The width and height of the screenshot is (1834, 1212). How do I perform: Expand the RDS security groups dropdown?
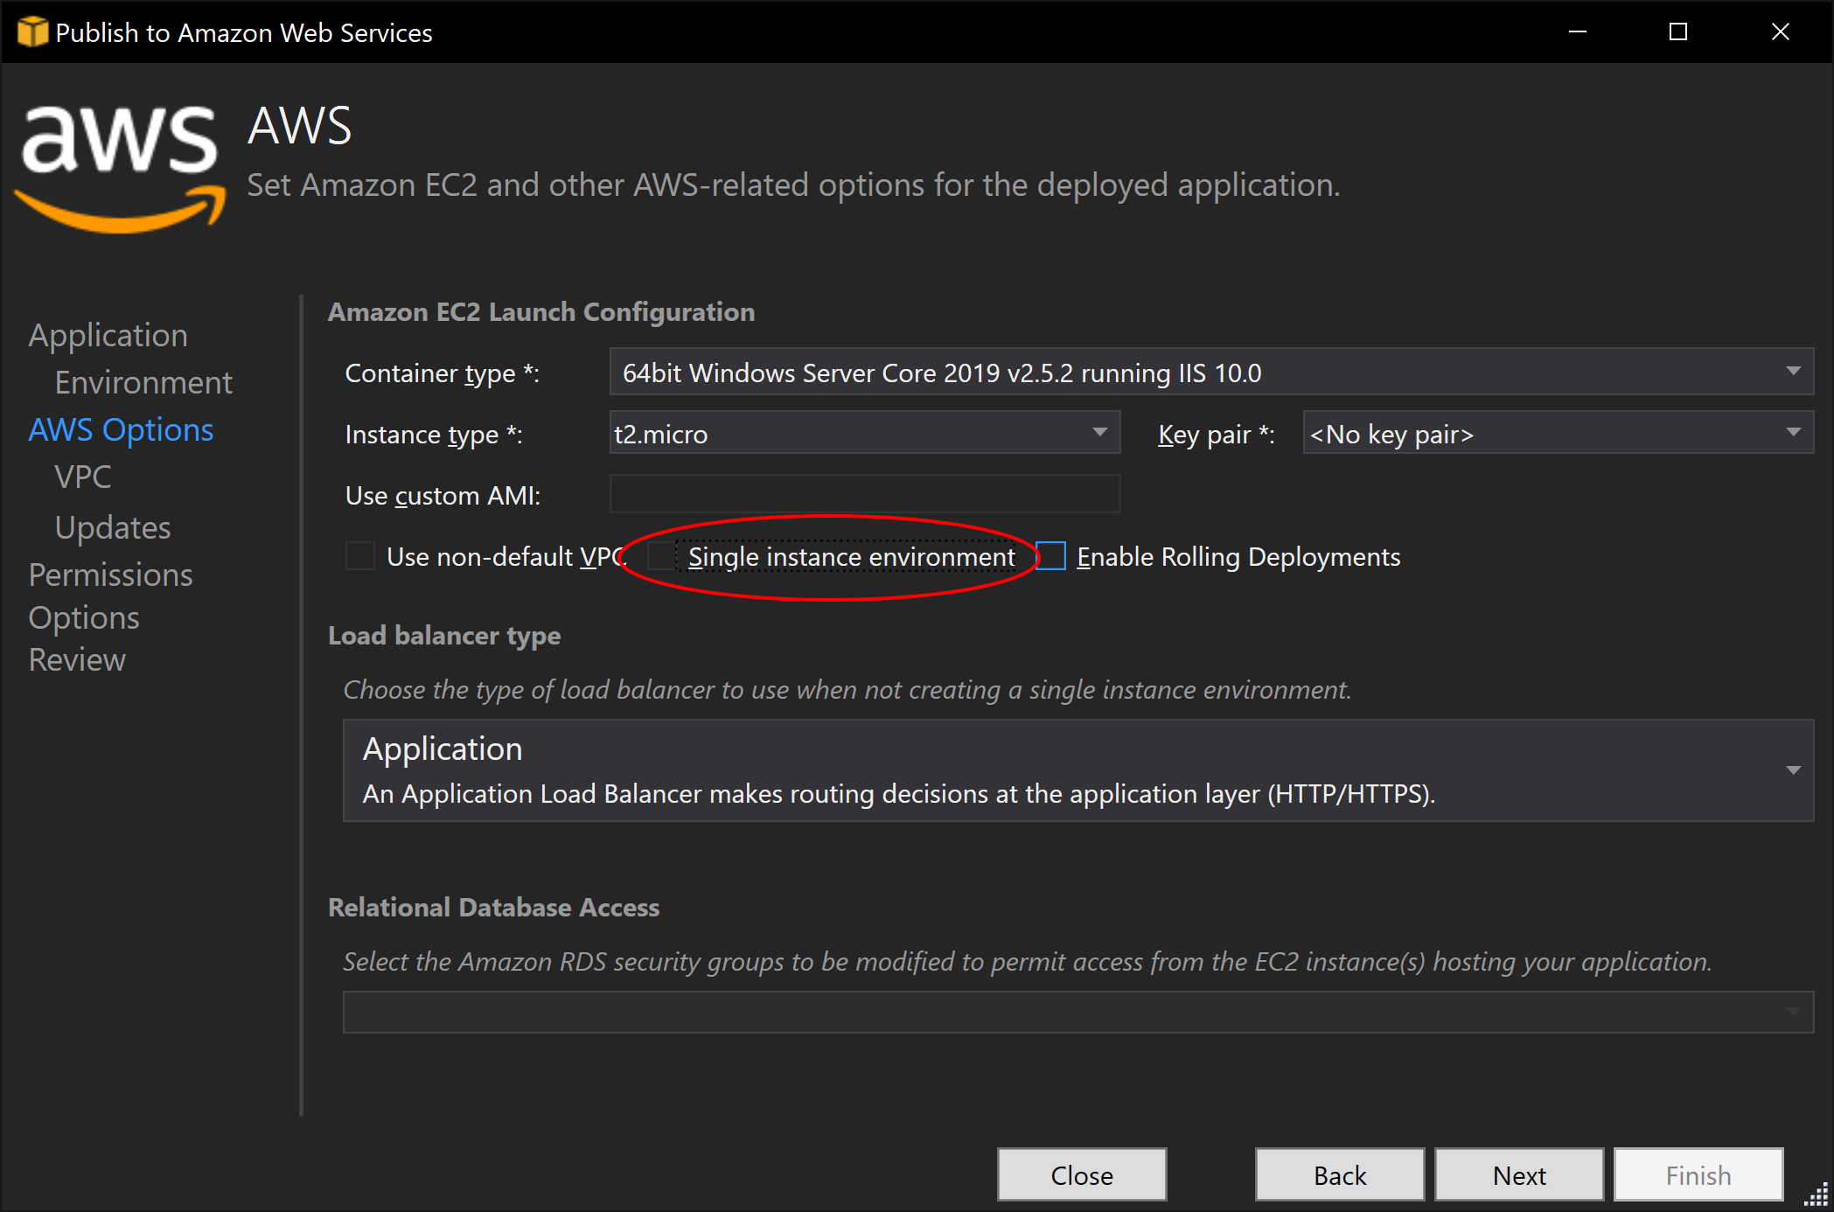1793,1012
